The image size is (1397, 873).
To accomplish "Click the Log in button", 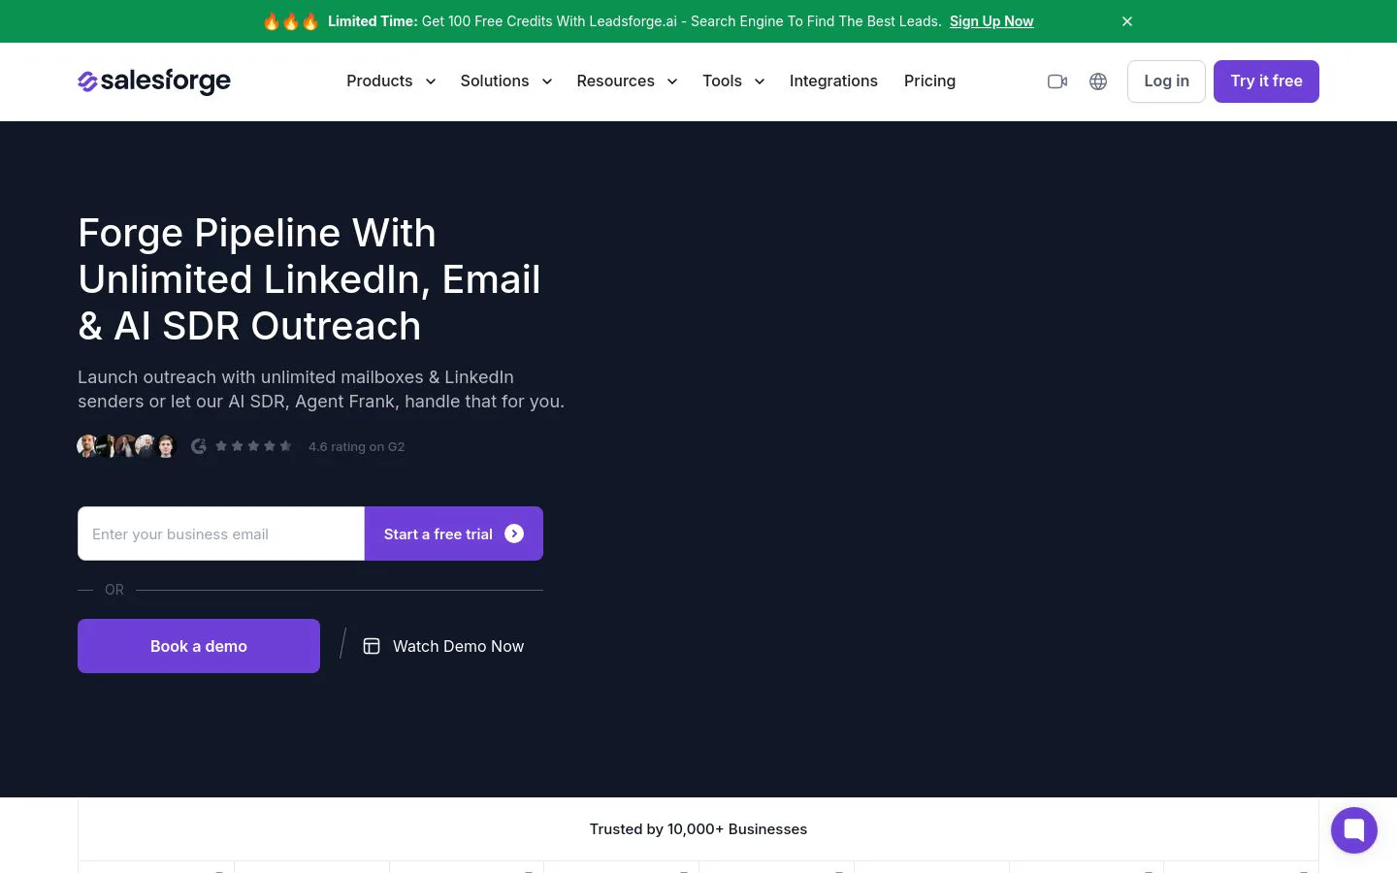I will (1166, 81).
